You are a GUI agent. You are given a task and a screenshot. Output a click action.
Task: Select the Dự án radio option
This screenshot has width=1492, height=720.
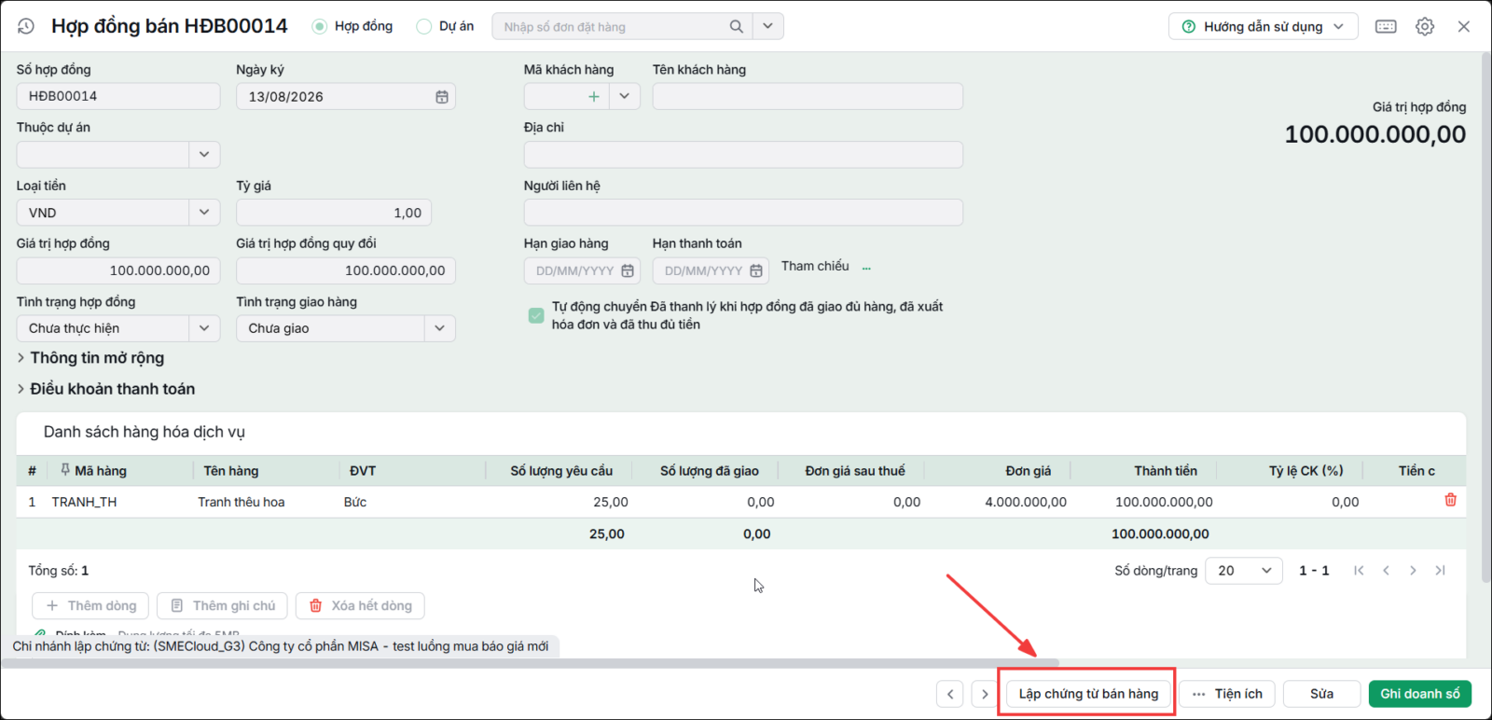coord(423,26)
